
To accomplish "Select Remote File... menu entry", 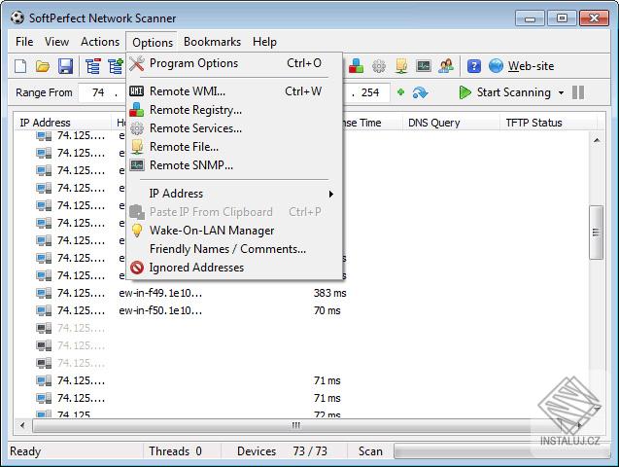I will tap(234, 147).
